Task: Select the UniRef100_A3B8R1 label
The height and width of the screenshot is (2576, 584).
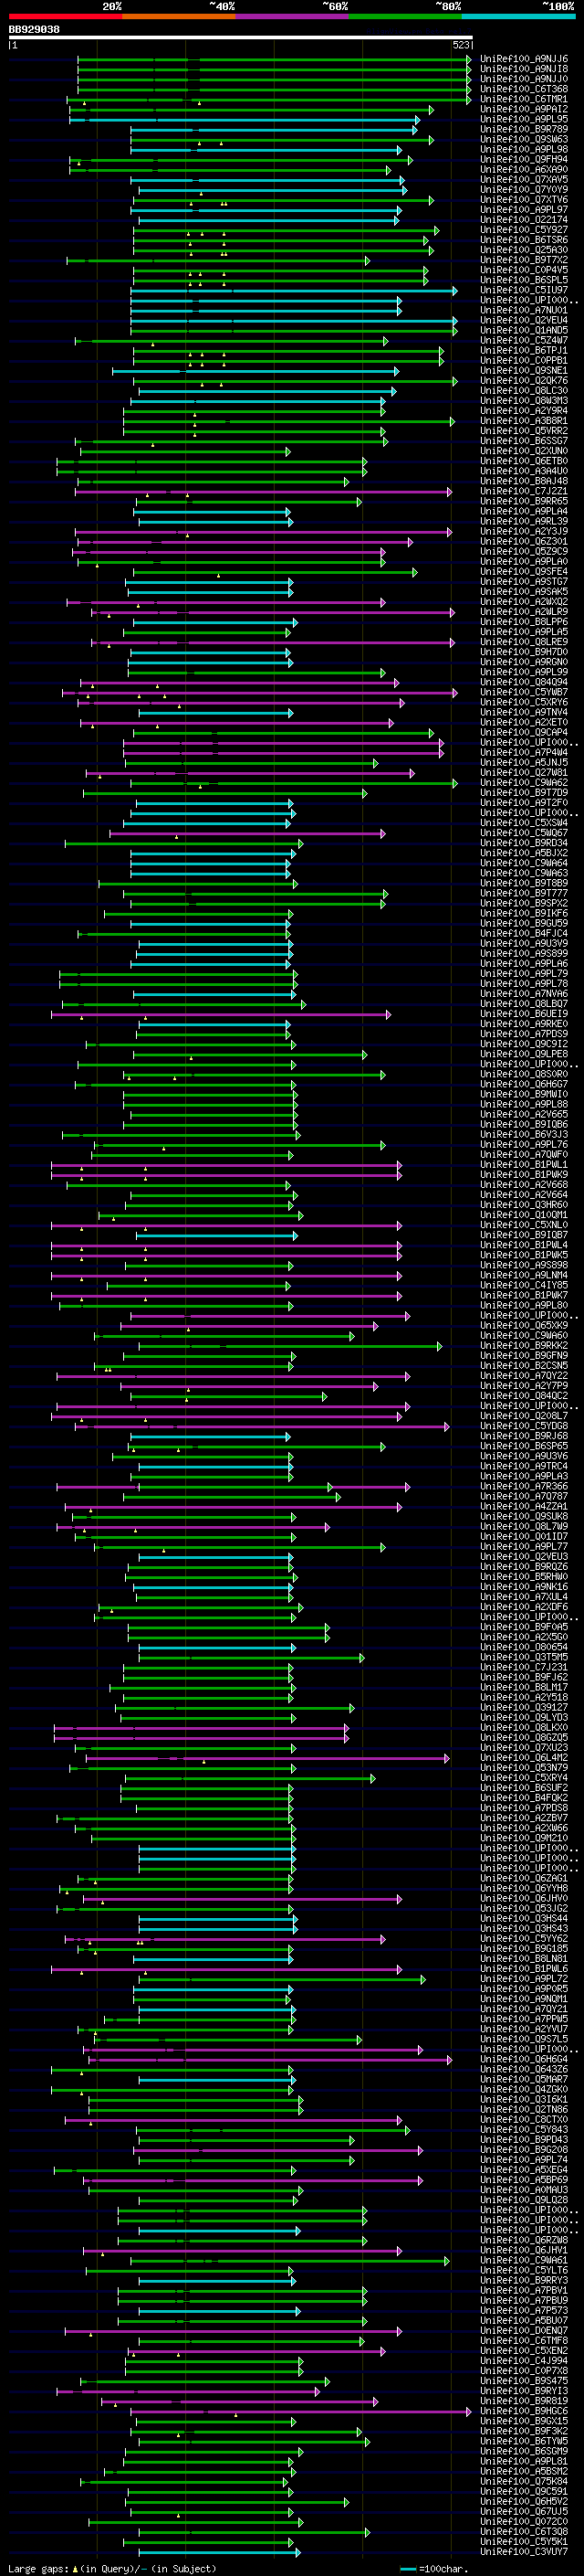Action: pos(524,421)
